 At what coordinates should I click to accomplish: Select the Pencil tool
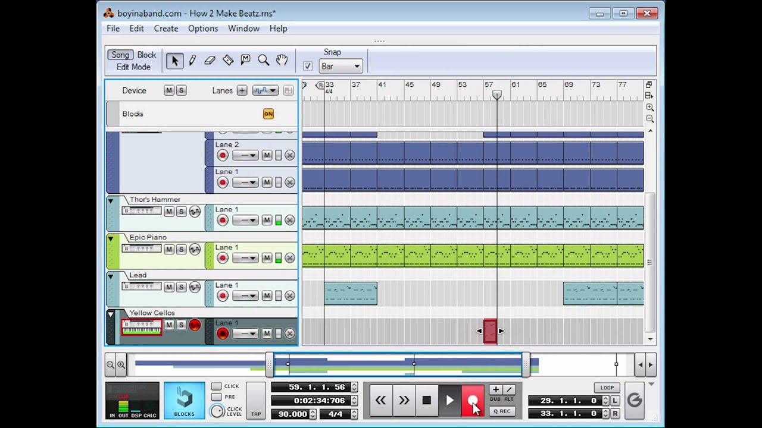point(192,60)
